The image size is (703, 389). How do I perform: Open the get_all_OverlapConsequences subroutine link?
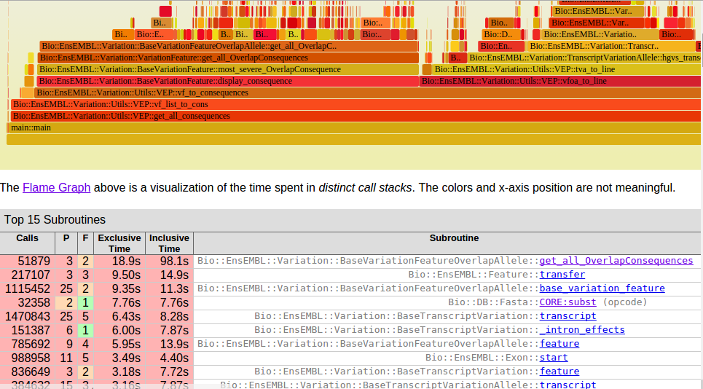click(616, 261)
